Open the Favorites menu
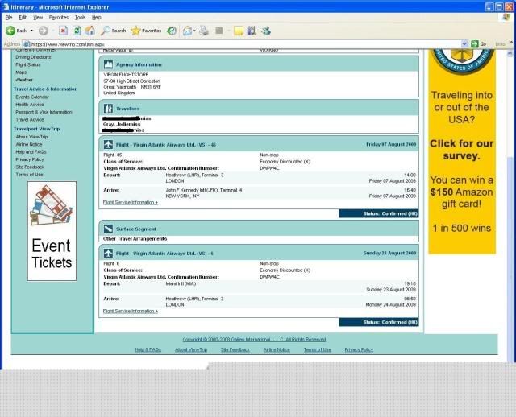The height and width of the screenshot is (417, 516). click(59, 17)
